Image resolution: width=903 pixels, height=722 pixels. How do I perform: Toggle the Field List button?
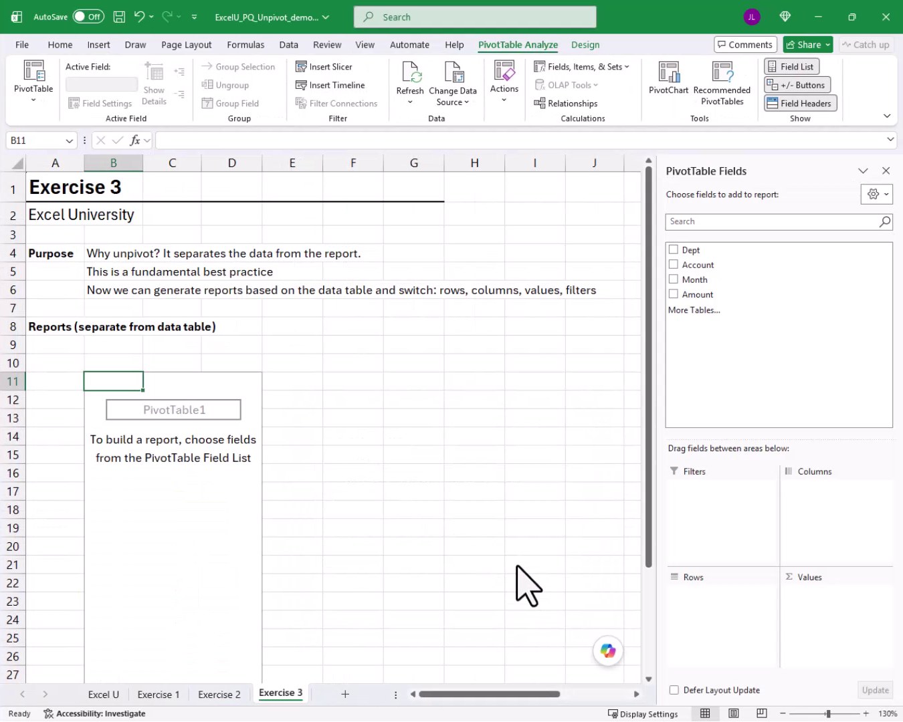(x=792, y=67)
